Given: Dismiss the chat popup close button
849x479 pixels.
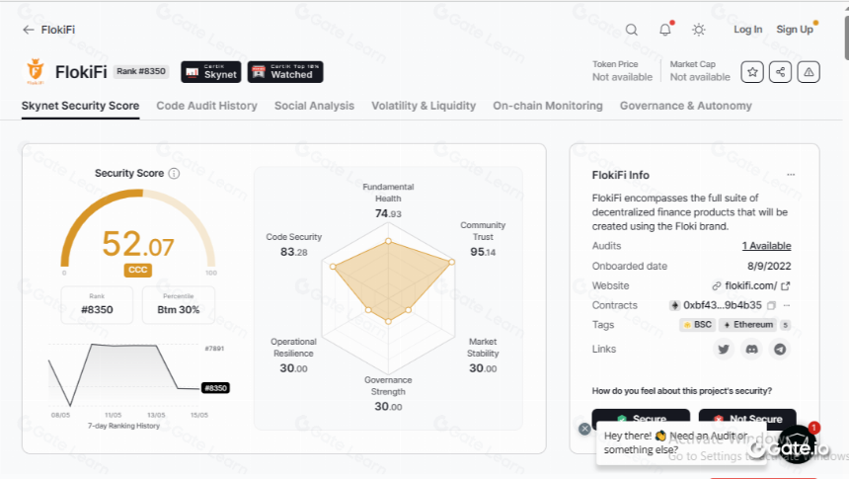Looking at the screenshot, I should click(x=584, y=430).
